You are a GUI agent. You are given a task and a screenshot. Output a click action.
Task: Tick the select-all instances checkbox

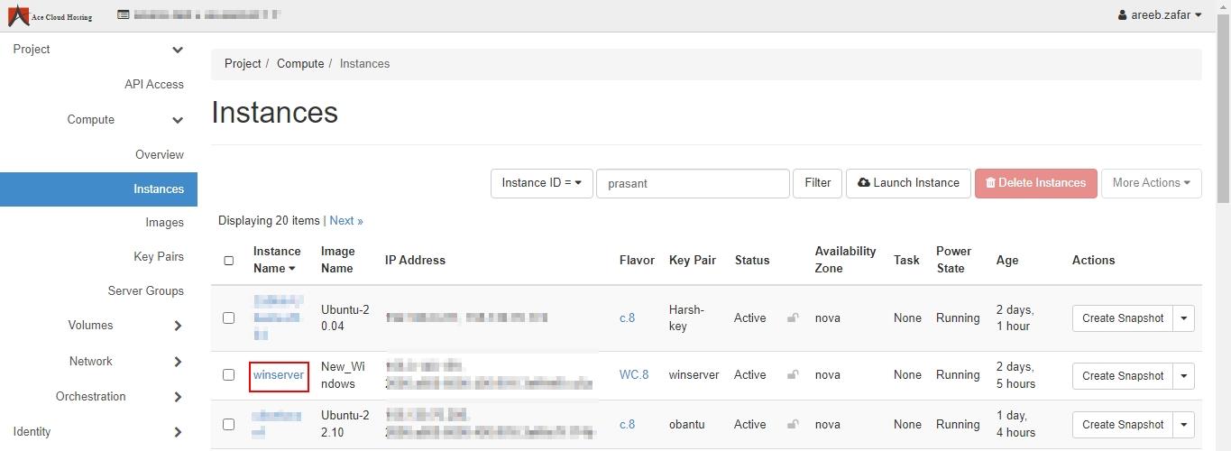[x=228, y=261]
